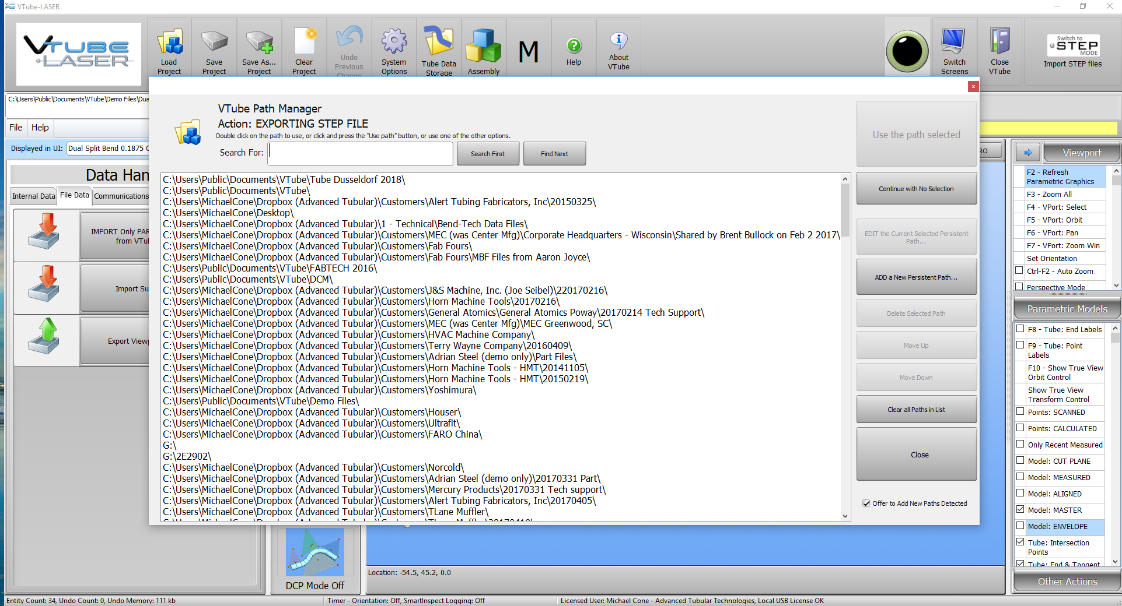Expand the Other Actions panel
The width and height of the screenshot is (1122, 606).
pyautogui.click(x=1067, y=582)
